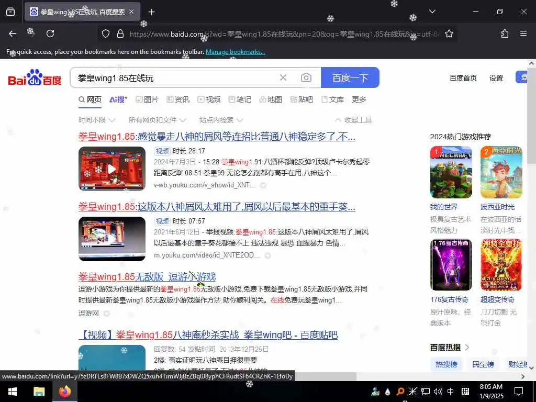536x402 pixels.
Task: Close the 拳皇wing1.85 browser tab
Action: 131,12
